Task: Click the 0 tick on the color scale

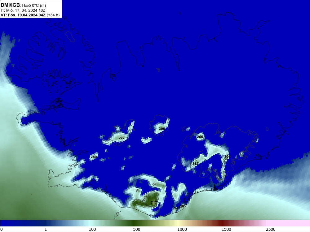Action: tap(1, 229)
